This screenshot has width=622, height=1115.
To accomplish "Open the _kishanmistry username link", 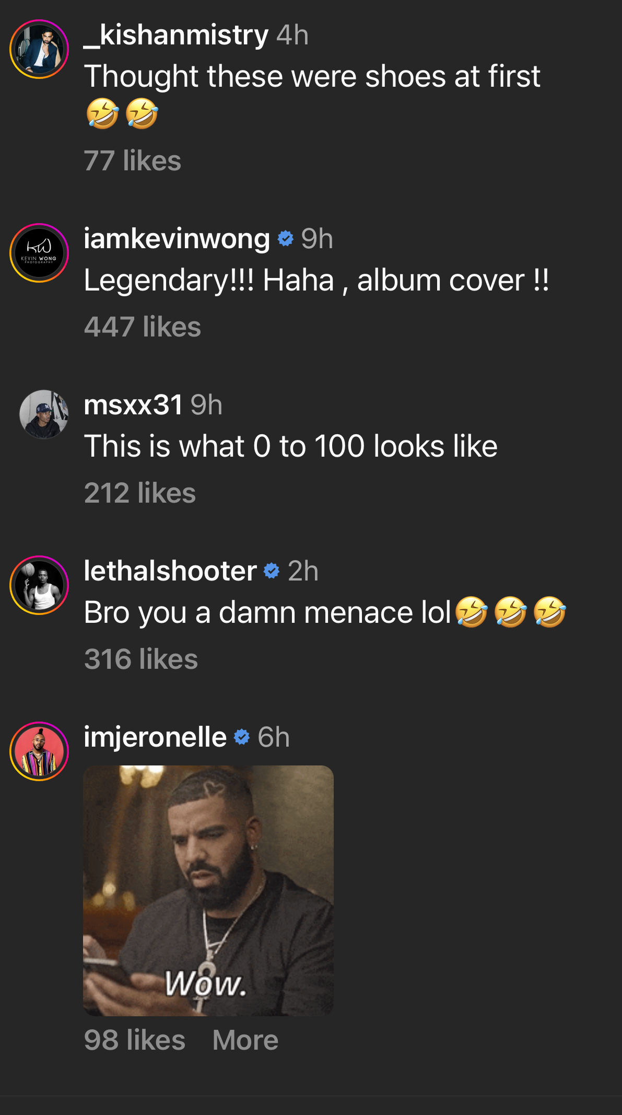I will [x=176, y=36].
